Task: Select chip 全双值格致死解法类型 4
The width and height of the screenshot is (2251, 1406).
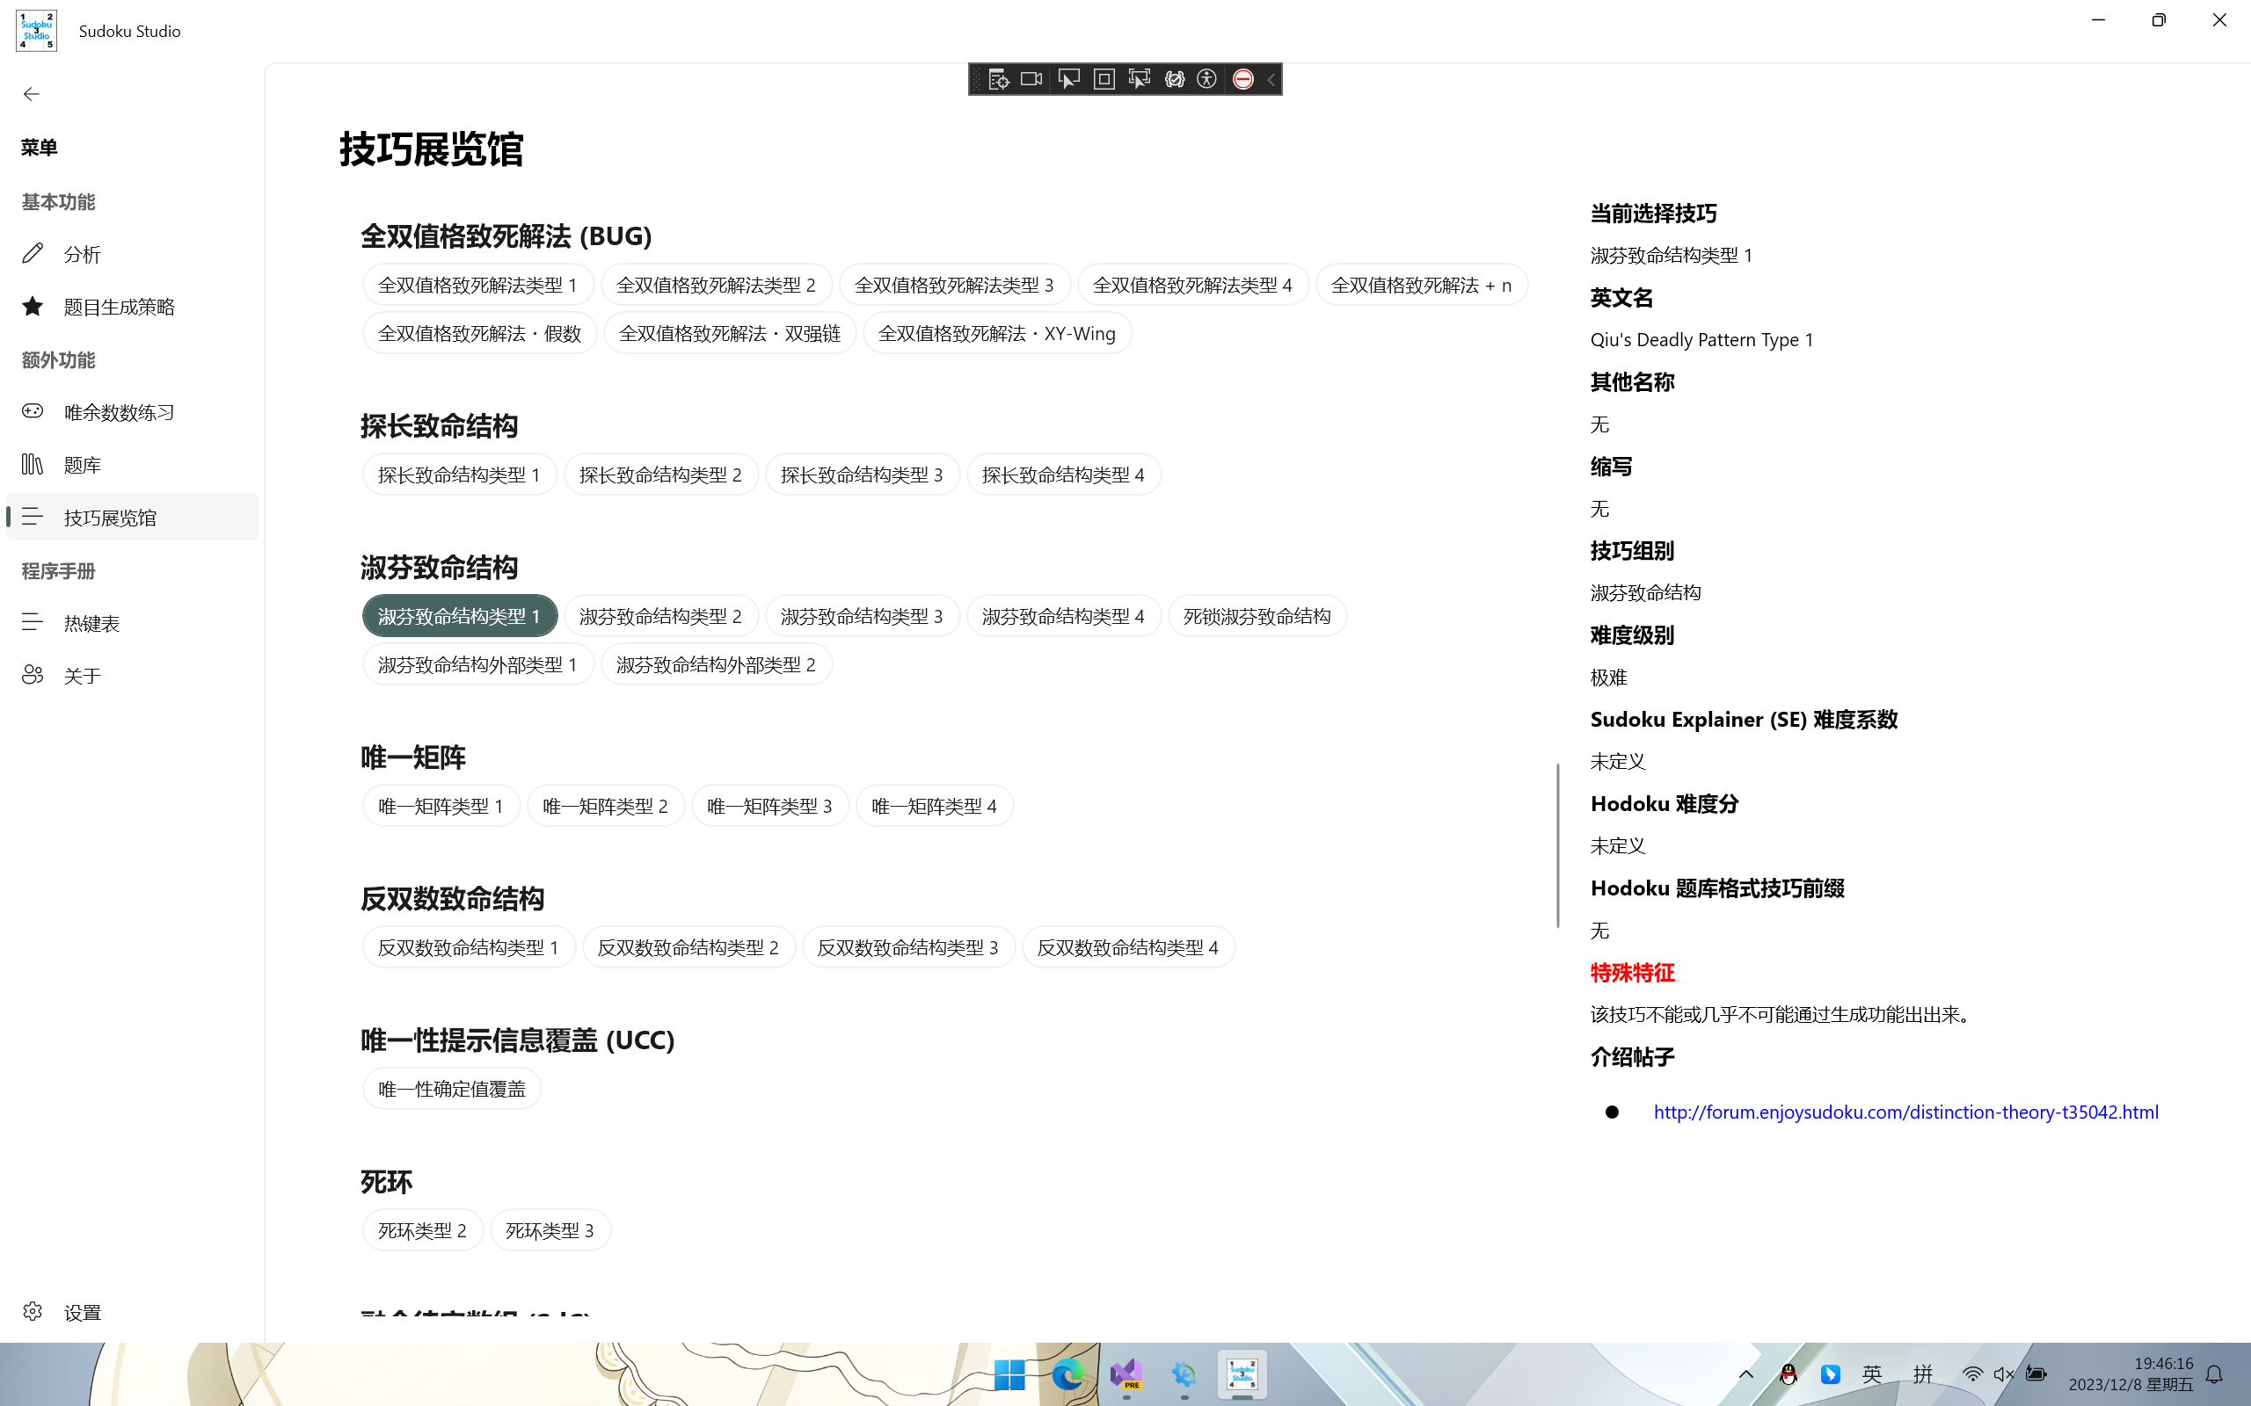Action: [x=1192, y=285]
